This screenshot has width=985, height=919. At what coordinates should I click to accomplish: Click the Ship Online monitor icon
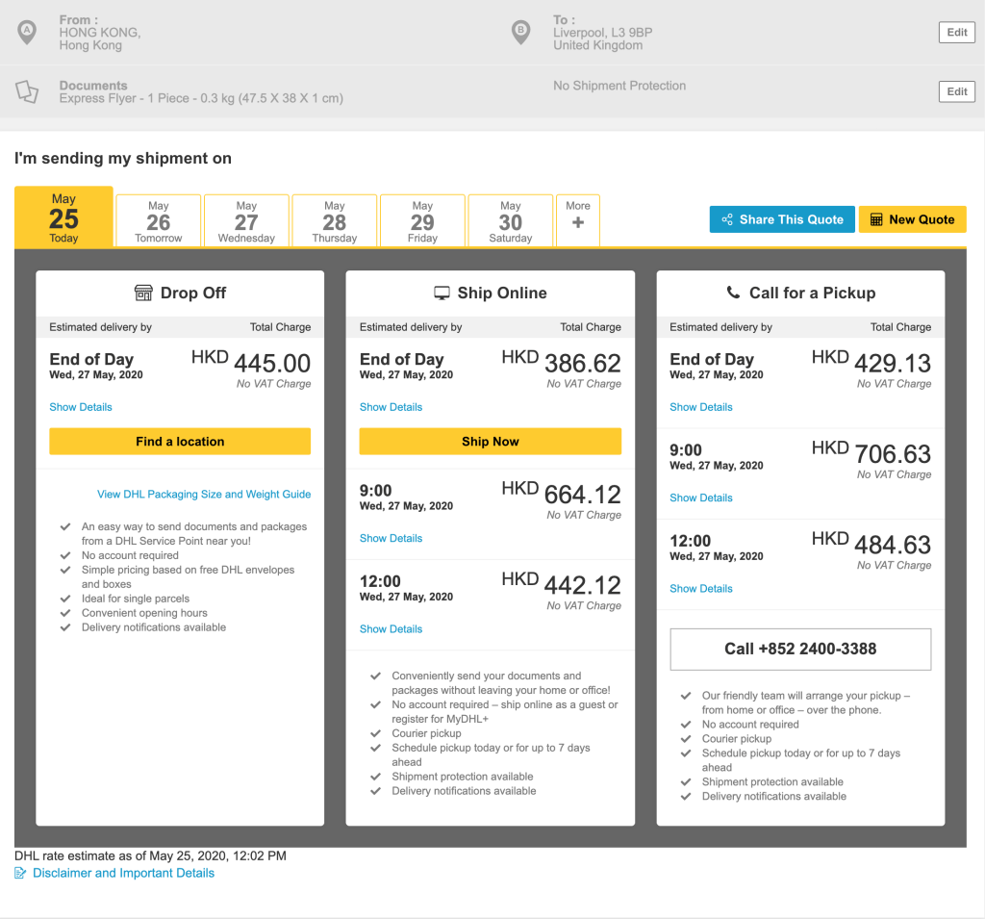tap(442, 293)
